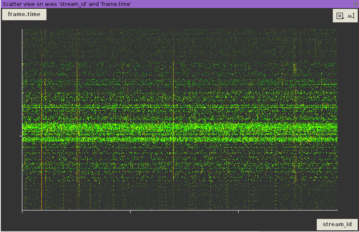Open the stream_id axis selector
359x232 pixels.
(337, 224)
